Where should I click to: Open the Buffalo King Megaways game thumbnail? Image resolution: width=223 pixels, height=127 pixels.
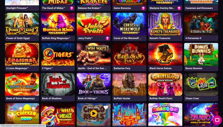click(x=58, y=24)
